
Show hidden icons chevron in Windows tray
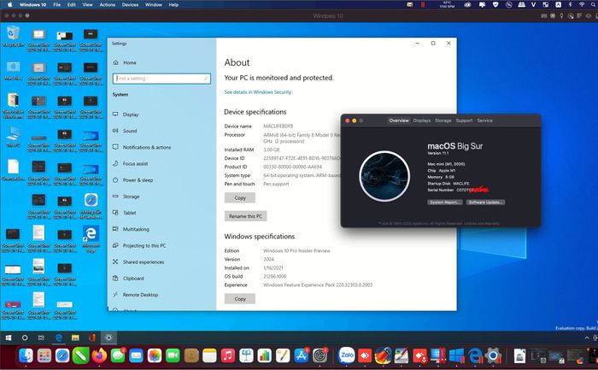[x=587, y=338]
